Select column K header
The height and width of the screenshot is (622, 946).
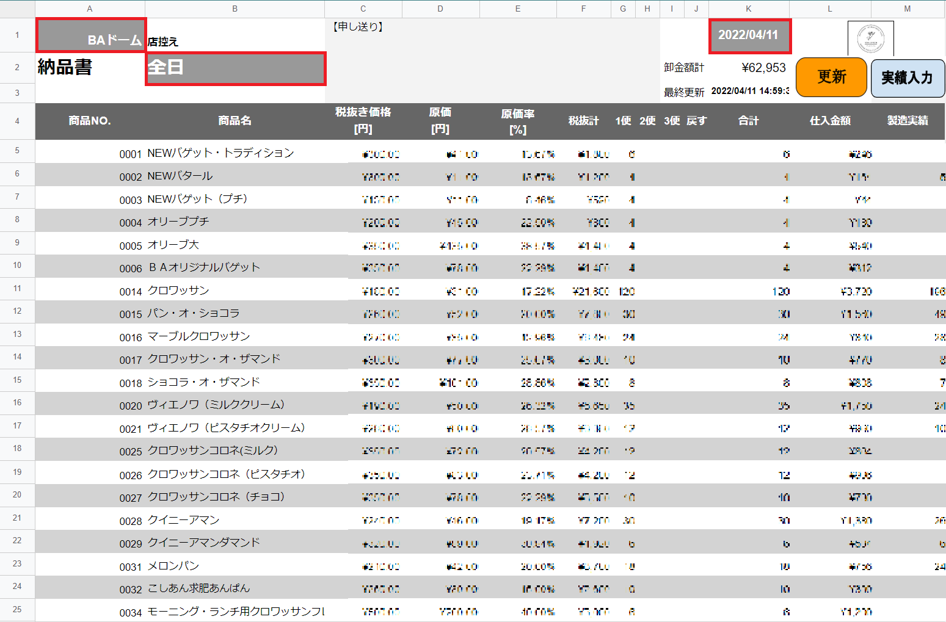pos(748,9)
